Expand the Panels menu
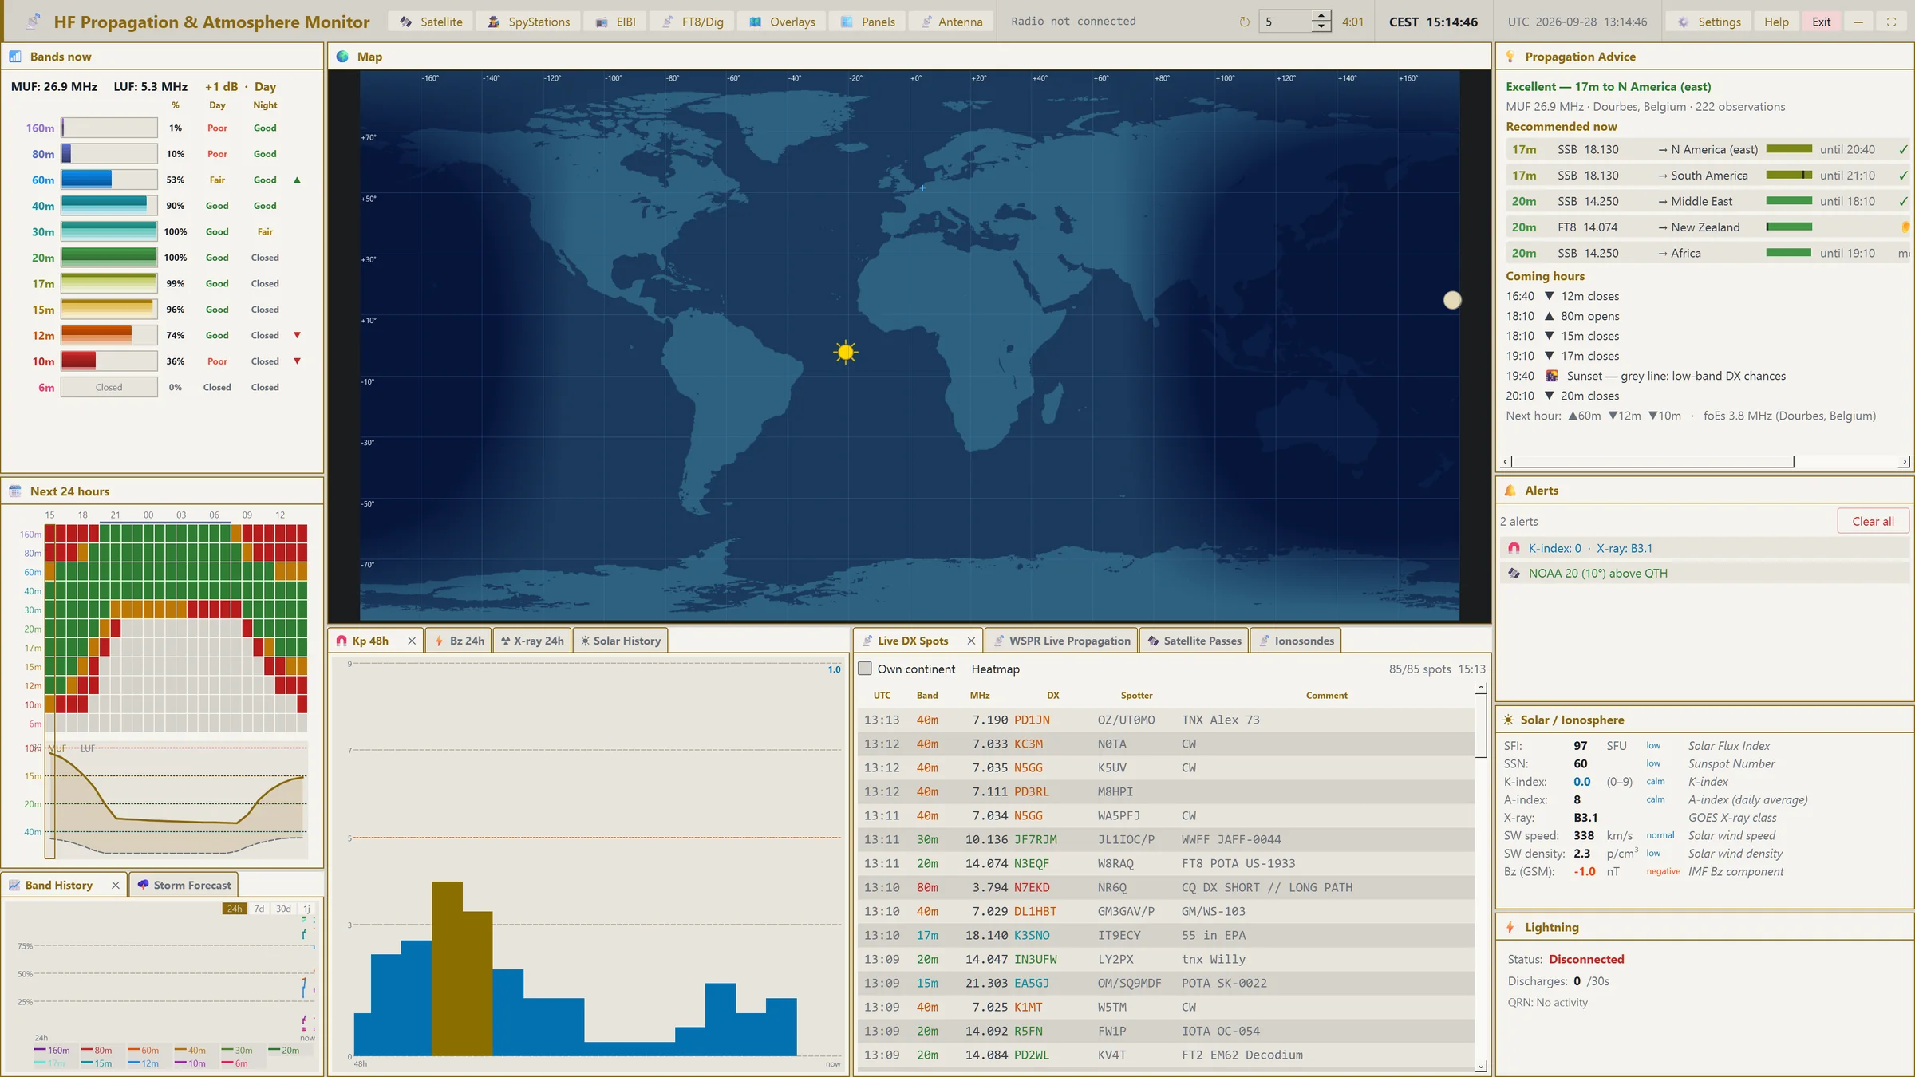This screenshot has height=1077, width=1915. (x=868, y=22)
